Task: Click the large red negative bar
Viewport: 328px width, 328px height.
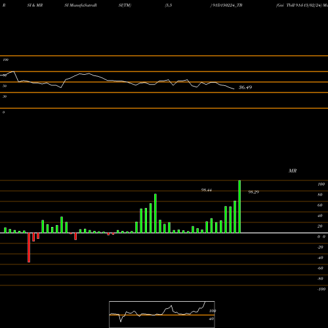Action: click(x=29, y=247)
